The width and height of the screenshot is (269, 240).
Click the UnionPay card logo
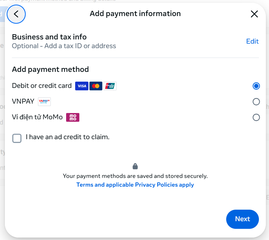pos(110,86)
